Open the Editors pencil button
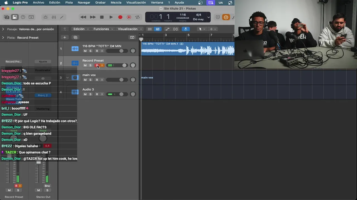 (62, 17)
